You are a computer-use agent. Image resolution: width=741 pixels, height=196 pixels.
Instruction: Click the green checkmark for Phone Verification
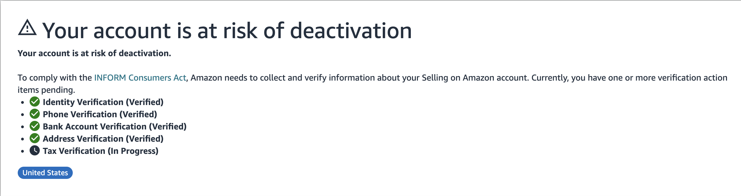coord(35,114)
